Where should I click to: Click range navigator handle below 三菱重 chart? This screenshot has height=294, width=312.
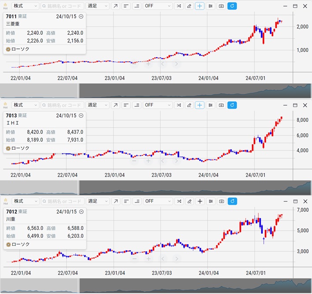coord(78,91)
